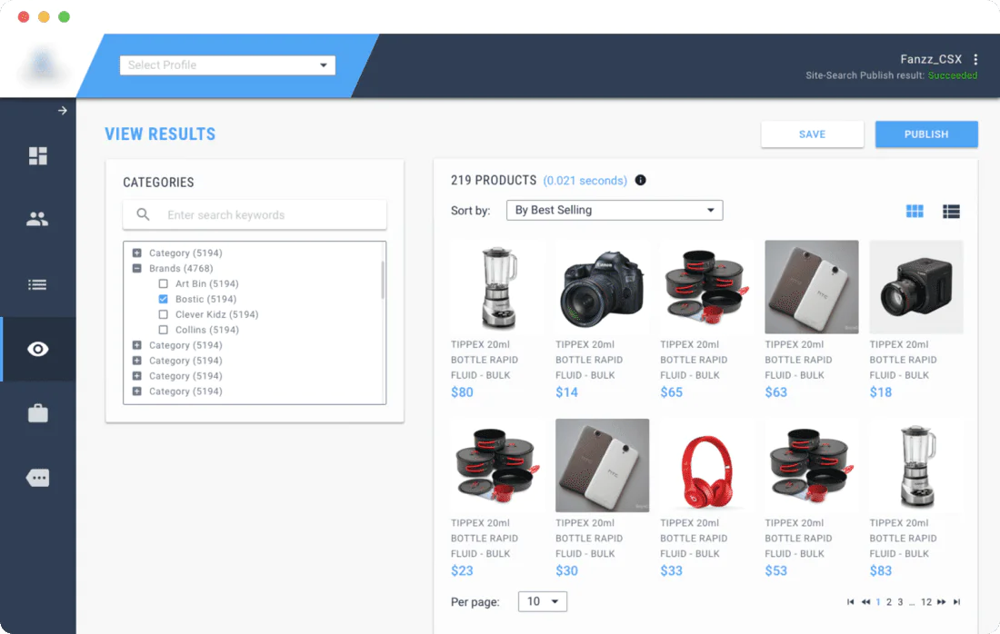Screen dimensions: 1000x634
Task: Open the tag label icon in sidebar
Action: pyautogui.click(x=37, y=478)
